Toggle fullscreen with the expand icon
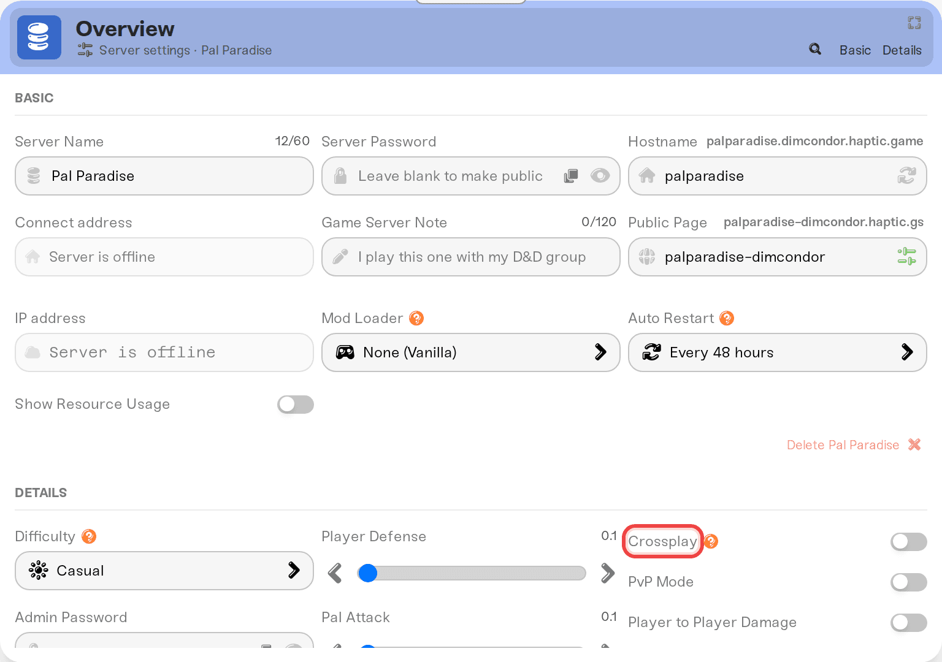The height and width of the screenshot is (662, 942). point(914,23)
